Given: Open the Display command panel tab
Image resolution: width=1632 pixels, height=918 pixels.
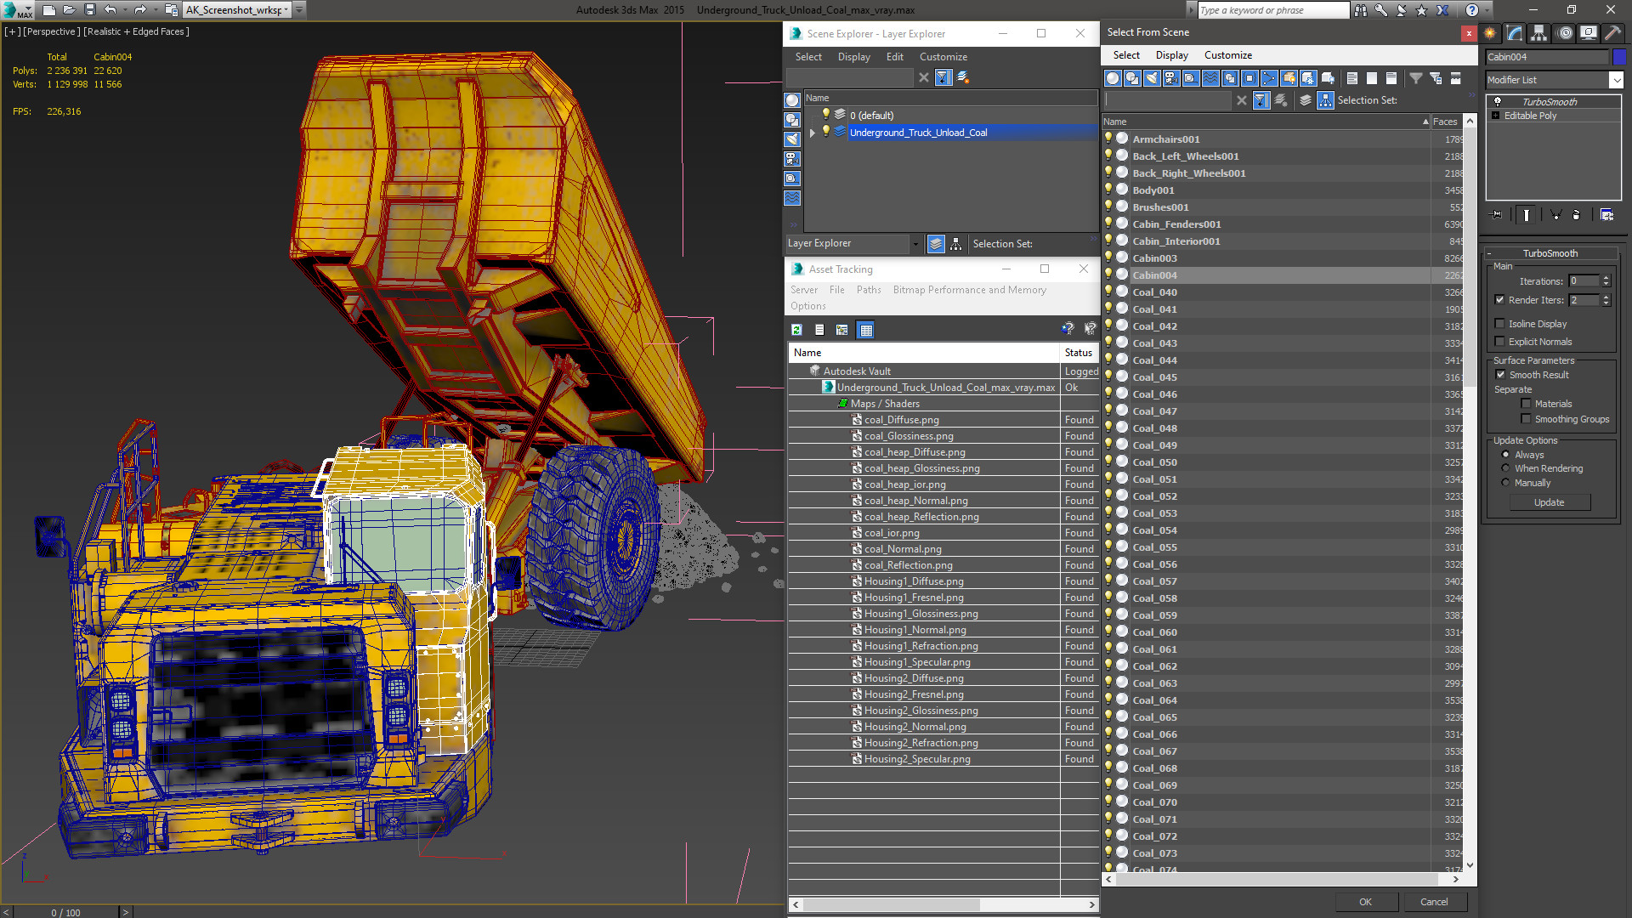Looking at the screenshot, I should 1589,33.
